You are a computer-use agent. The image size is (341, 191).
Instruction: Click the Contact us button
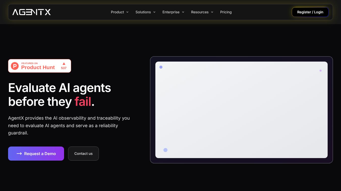pyautogui.click(x=83, y=154)
